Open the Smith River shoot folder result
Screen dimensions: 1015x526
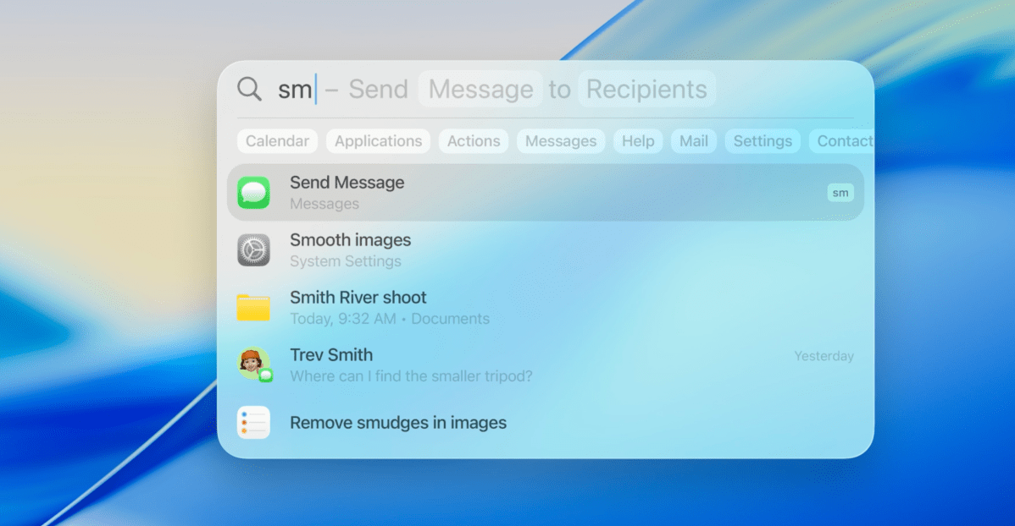[358, 299]
